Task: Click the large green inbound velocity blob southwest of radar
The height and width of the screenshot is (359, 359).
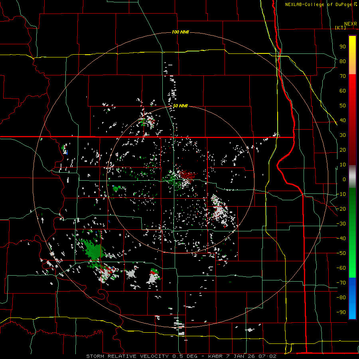Action: coord(93,250)
